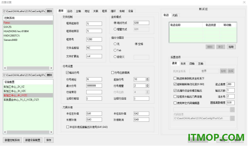Switch to the 代码 tab in test area

point(175,15)
